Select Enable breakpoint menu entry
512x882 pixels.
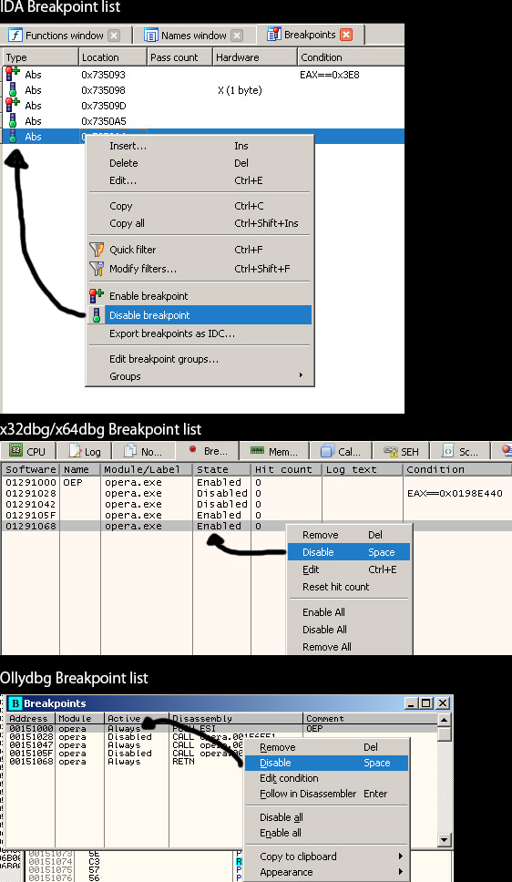(x=200, y=296)
